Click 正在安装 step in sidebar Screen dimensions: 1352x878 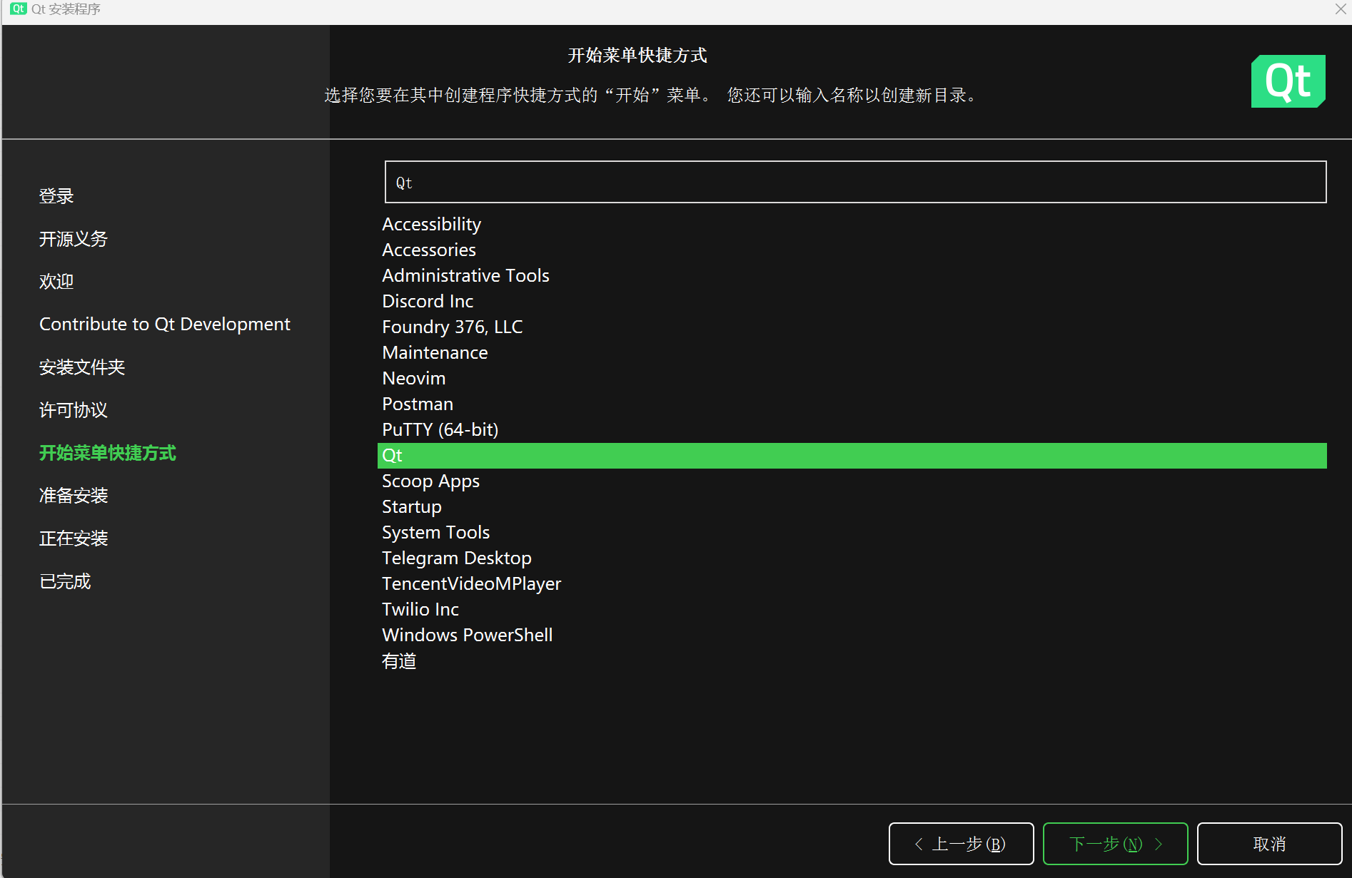pos(74,538)
